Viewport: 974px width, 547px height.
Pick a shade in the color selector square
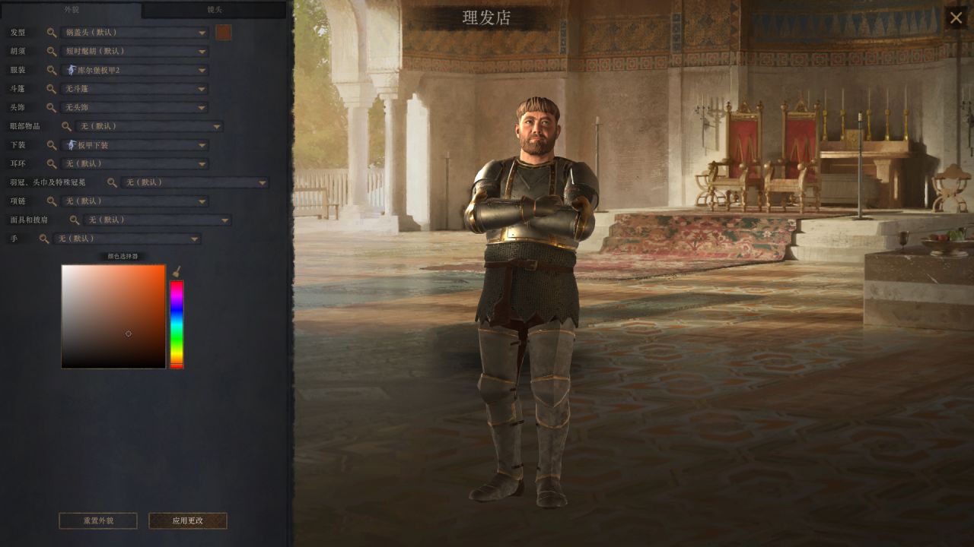(x=113, y=317)
